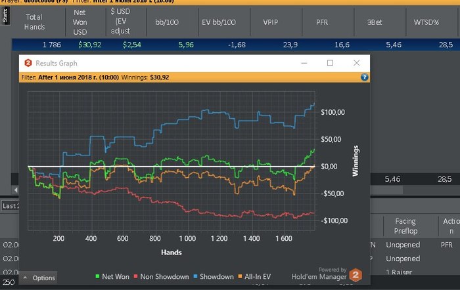Viewport: 460px width, 290px height.
Task: Click the Last hands tab label
Action: [10, 206]
